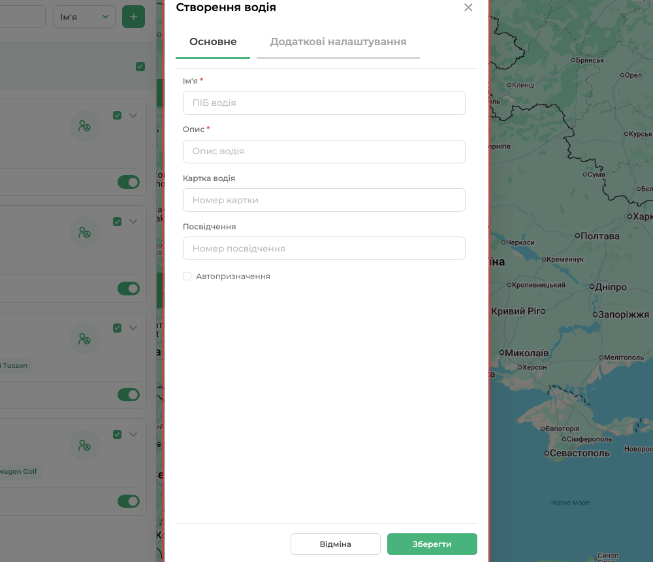Switch off the Tucson driver card toggle
Viewport: 653px width, 562px height.
pos(129,395)
